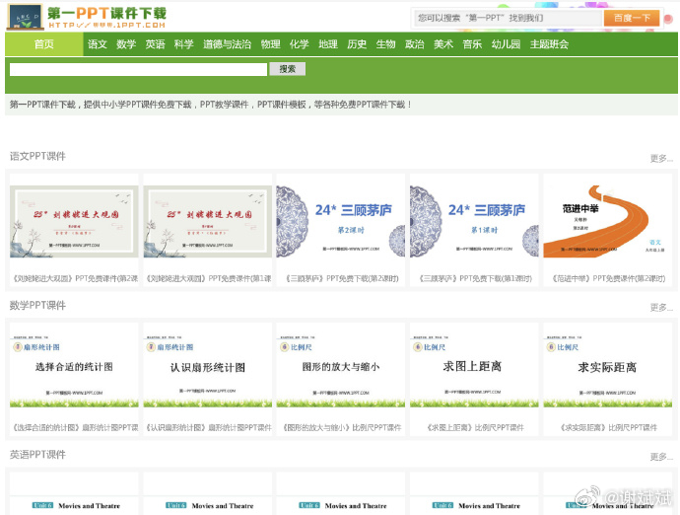Open the 生物 menu item
The height and width of the screenshot is (515, 680).
385,44
